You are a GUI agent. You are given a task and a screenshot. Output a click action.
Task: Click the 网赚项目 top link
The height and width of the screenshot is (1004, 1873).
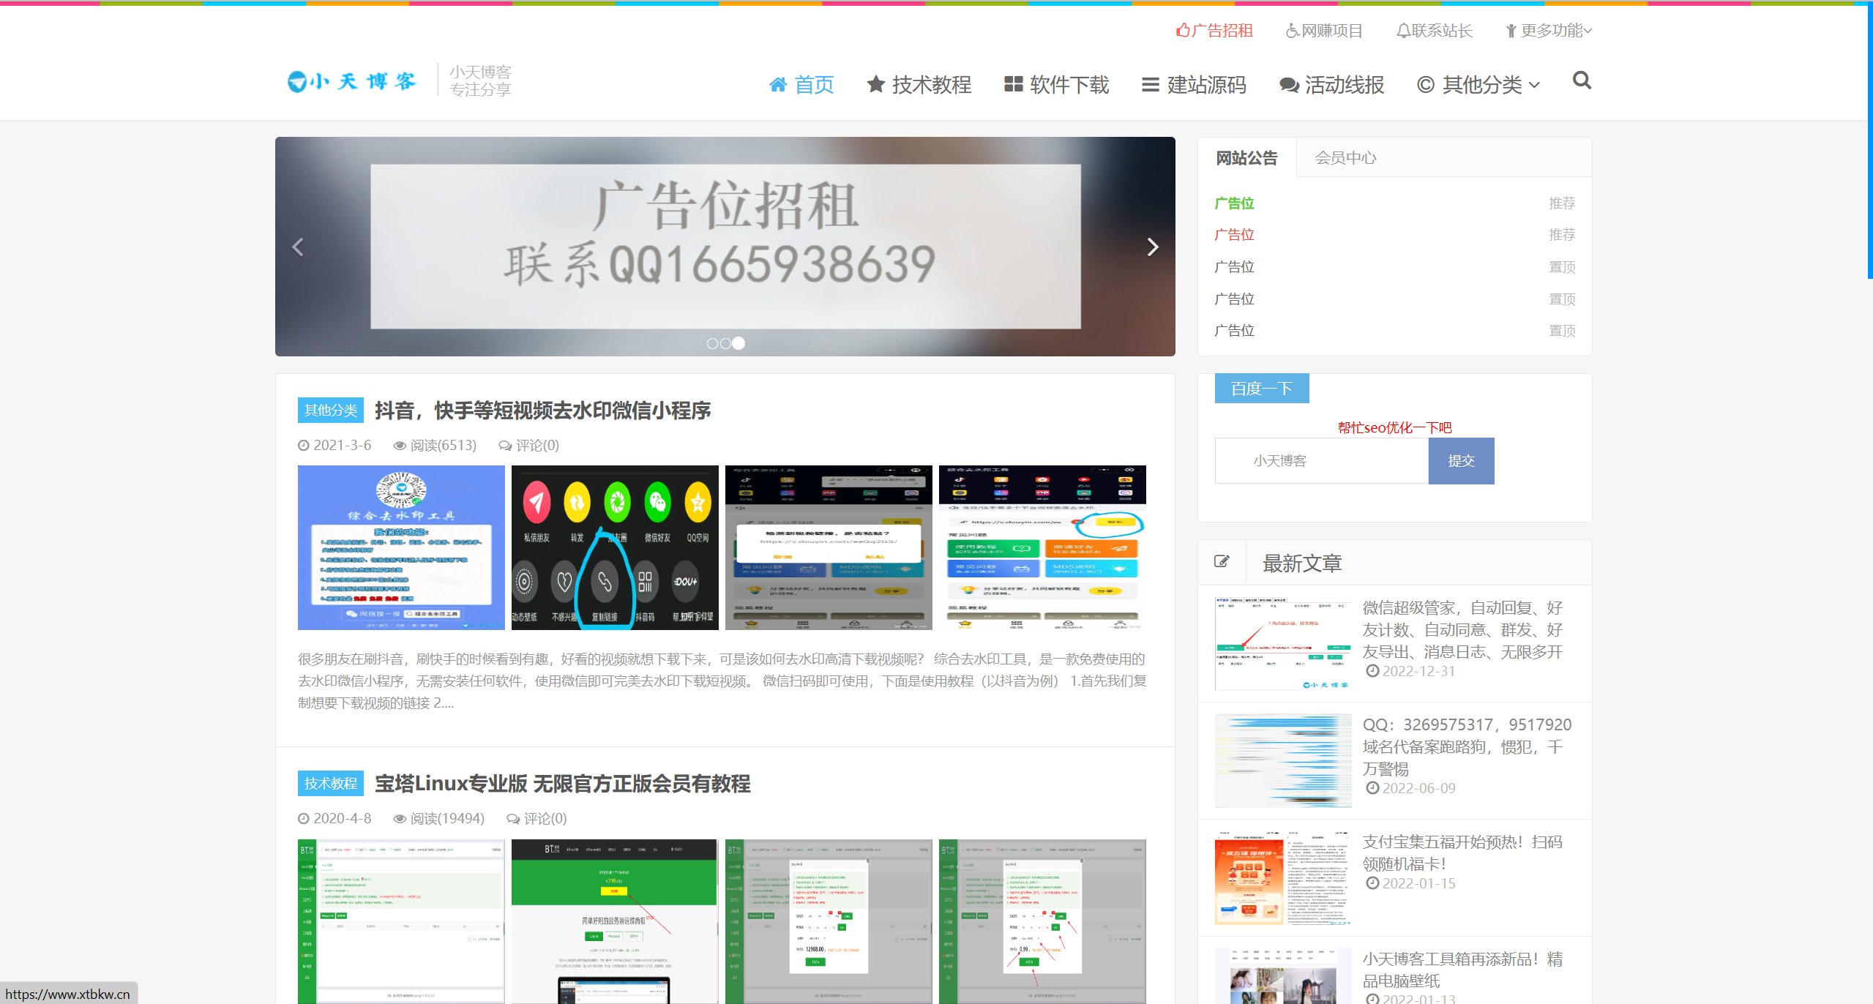pos(1324,31)
